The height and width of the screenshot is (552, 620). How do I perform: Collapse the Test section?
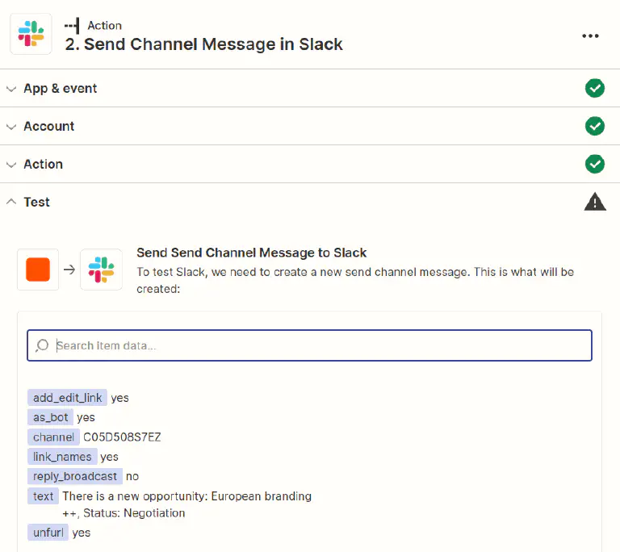(x=11, y=202)
